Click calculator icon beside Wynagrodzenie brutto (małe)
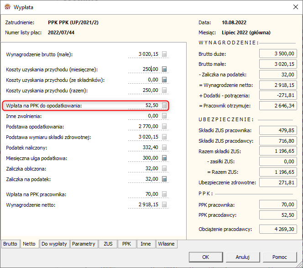Screen dimensions: 303x268 point(164,54)
